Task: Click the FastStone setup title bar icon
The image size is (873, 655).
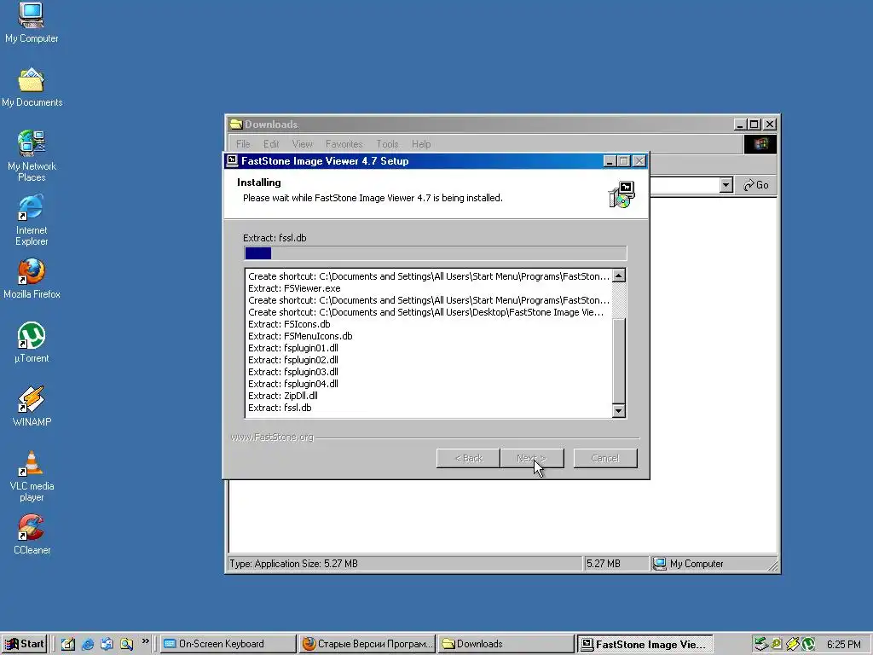Action: (x=232, y=161)
